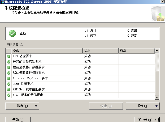Select the 性能监视器计数器要求 row text

coord(29,67)
